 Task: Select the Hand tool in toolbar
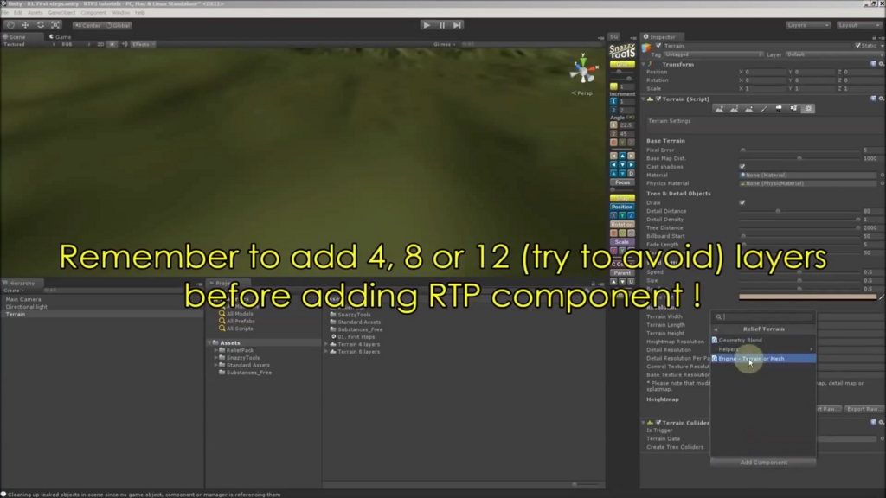point(10,25)
